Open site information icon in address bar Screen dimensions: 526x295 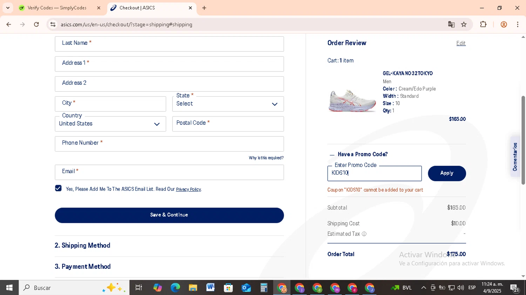[53, 24]
